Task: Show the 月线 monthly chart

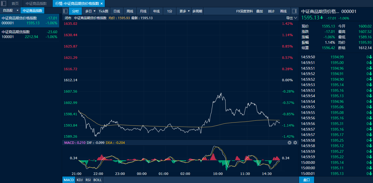Action: (143, 11)
